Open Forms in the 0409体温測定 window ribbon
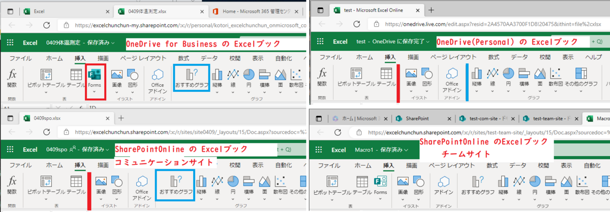Viewport: 610px width, 212px height. (94, 80)
